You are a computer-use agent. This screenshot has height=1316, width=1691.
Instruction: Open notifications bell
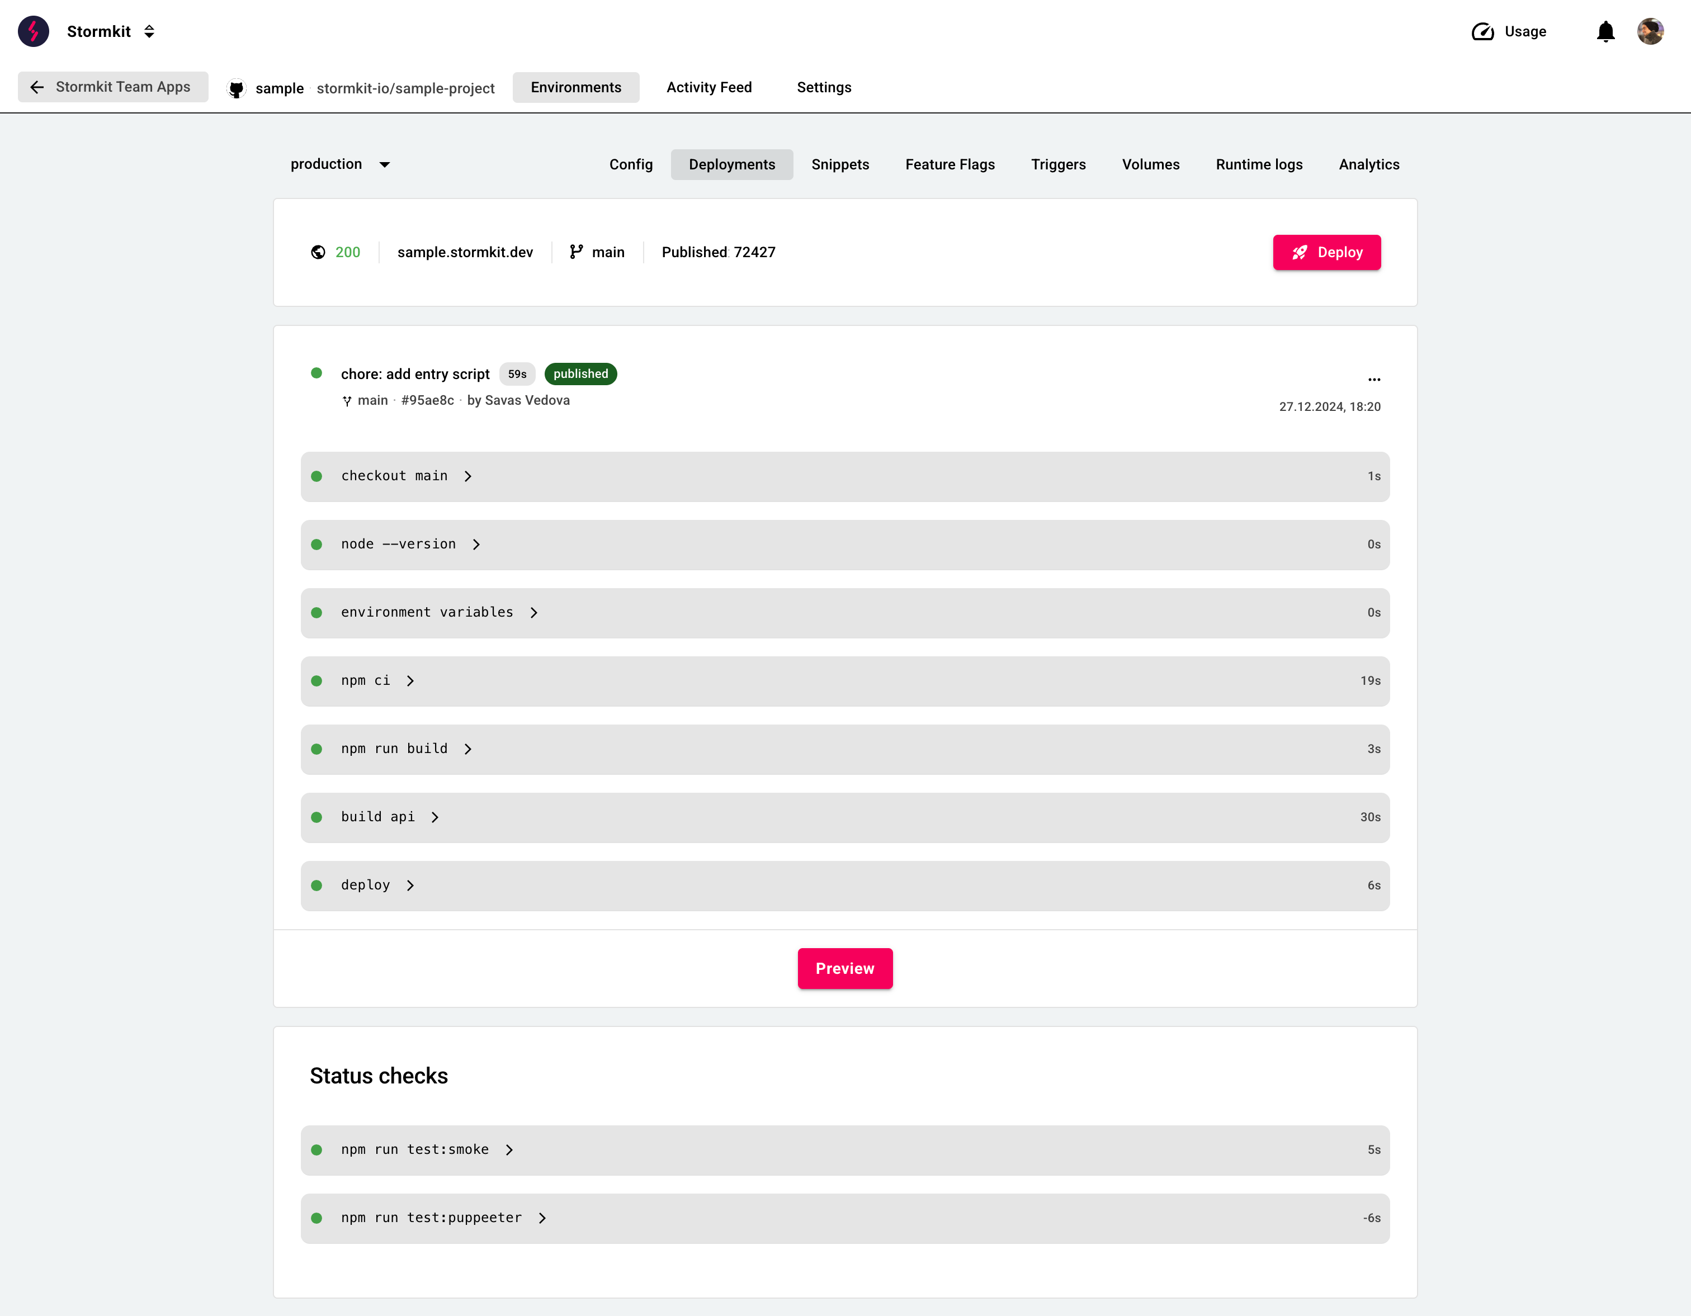1606,31
